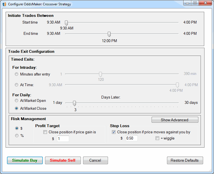The height and width of the screenshot is (174, 214).
Task: Cancel the OddsMaker configuration
Action: 95,161
